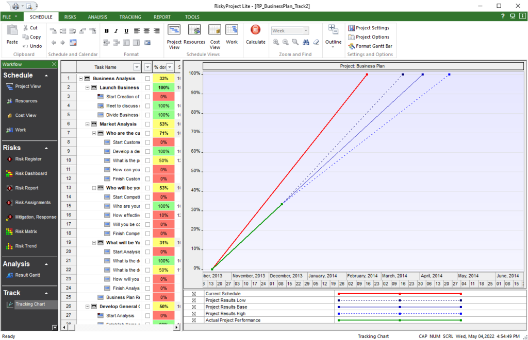Viewport: 528px width, 340px height.
Task: Open the ANALYSIS ribbon tab
Action: [97, 16]
